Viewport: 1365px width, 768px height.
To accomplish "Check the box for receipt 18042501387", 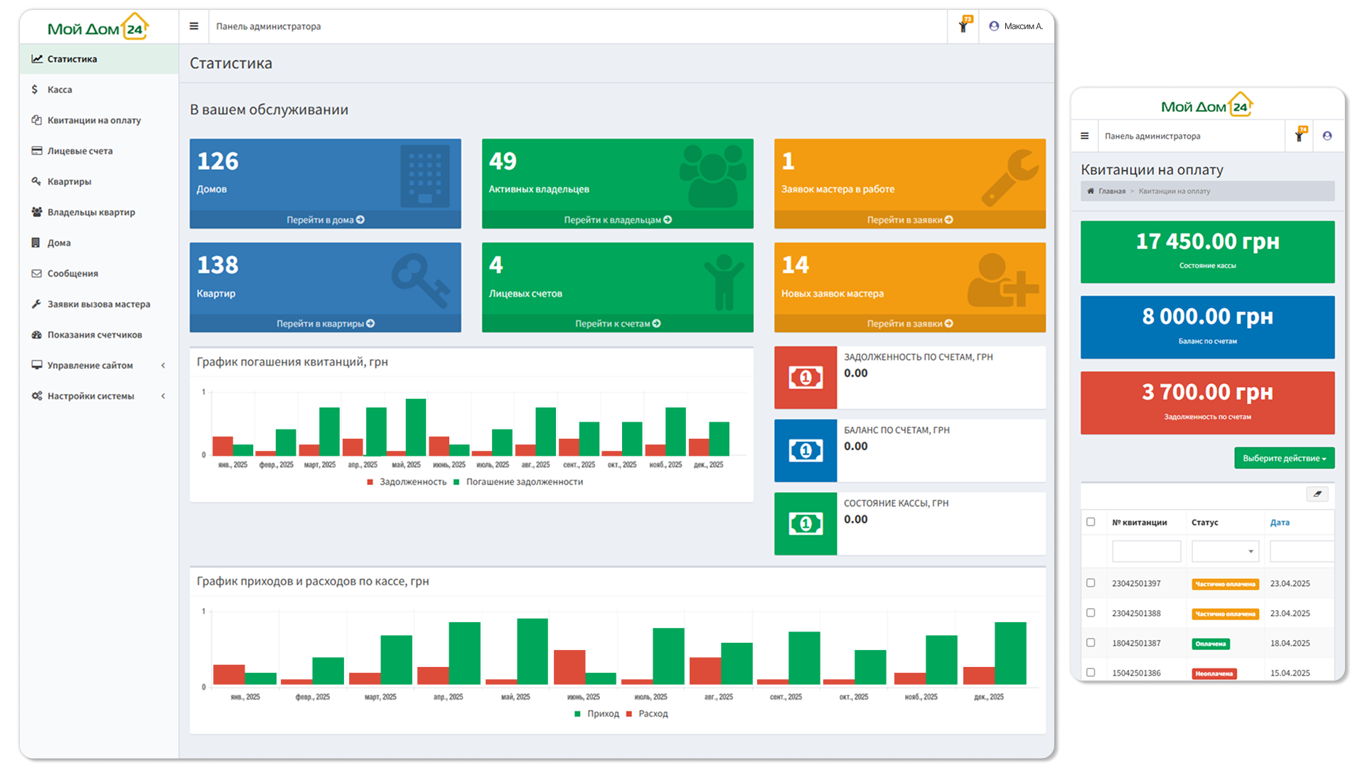I will (x=1091, y=643).
